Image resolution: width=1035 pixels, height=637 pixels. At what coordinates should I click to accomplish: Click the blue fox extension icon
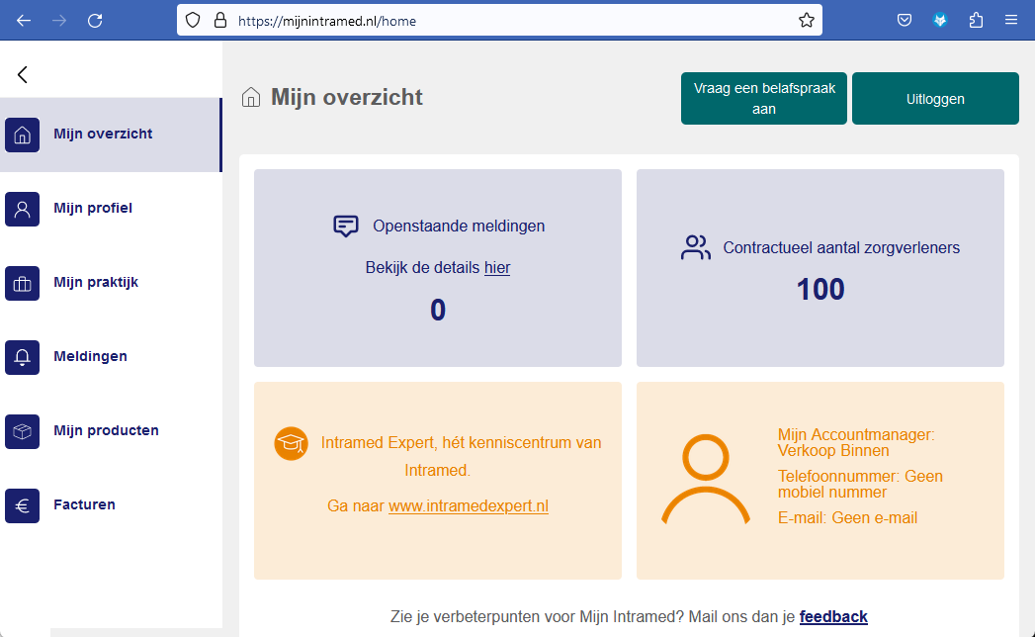(940, 21)
